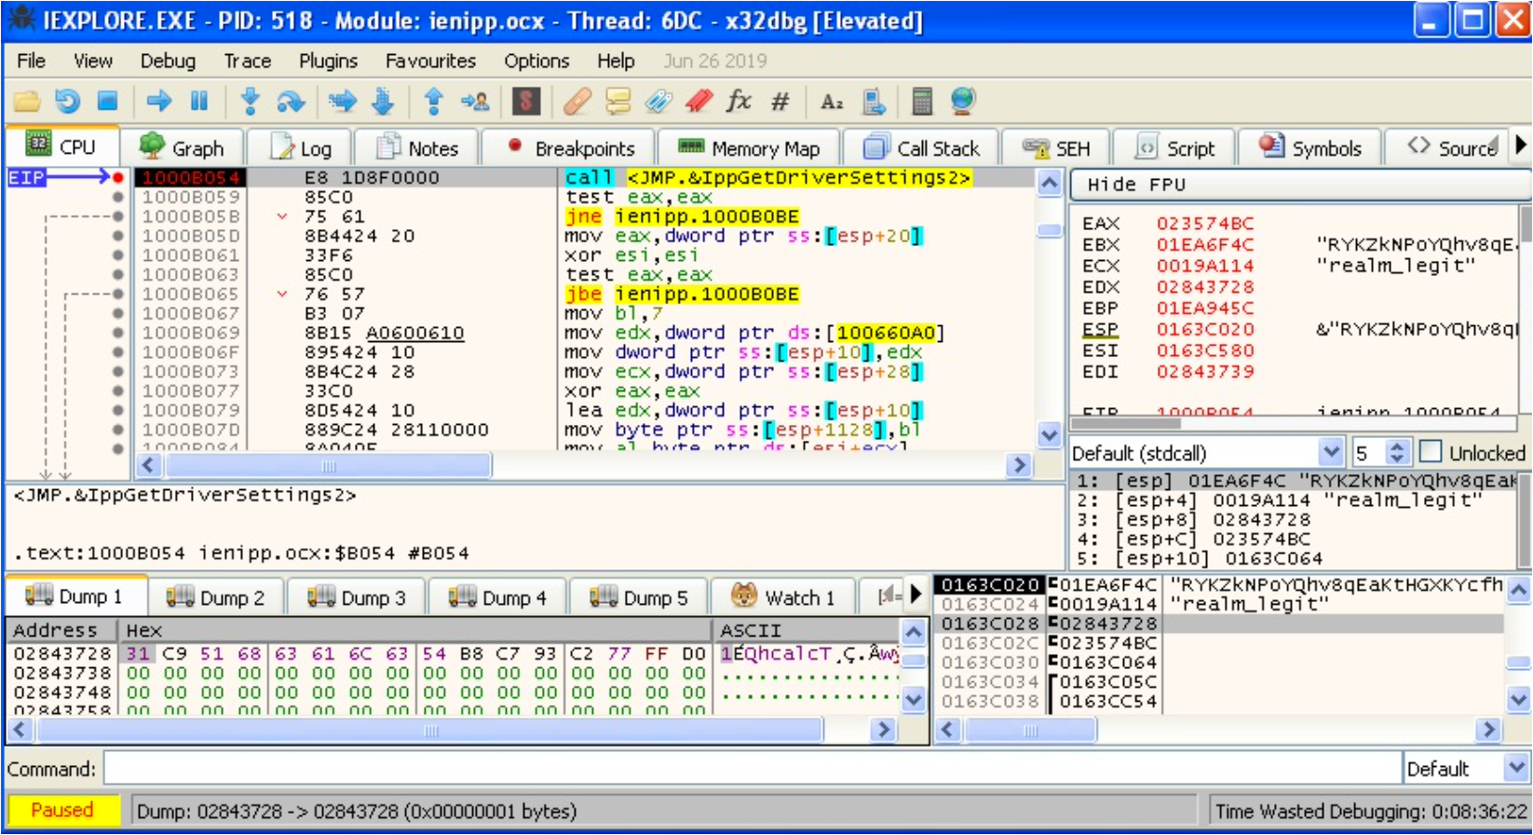The image size is (1533, 835).
Task: Click the jne ienipp.1000B0BE instruction
Action: pos(682,216)
